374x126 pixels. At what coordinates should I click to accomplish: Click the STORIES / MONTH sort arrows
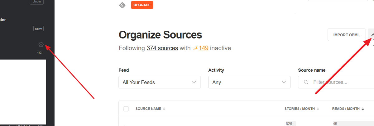click(x=318, y=109)
